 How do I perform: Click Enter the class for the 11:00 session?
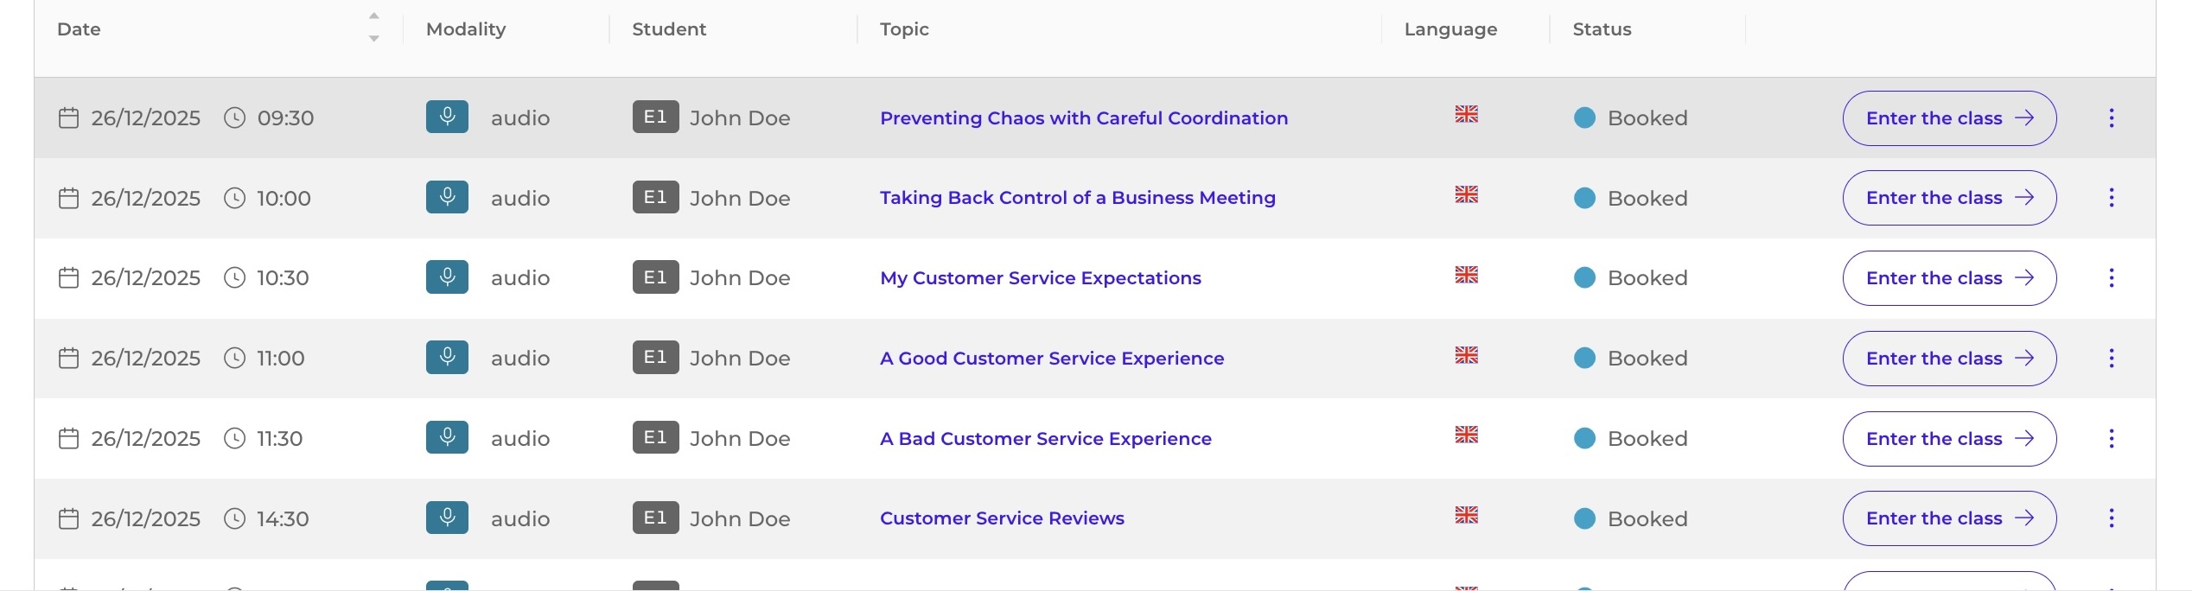(x=1949, y=358)
